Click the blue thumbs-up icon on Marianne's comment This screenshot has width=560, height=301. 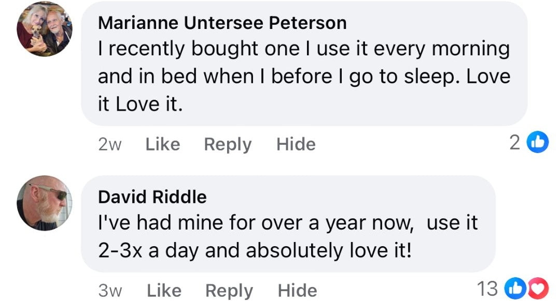[x=538, y=143]
